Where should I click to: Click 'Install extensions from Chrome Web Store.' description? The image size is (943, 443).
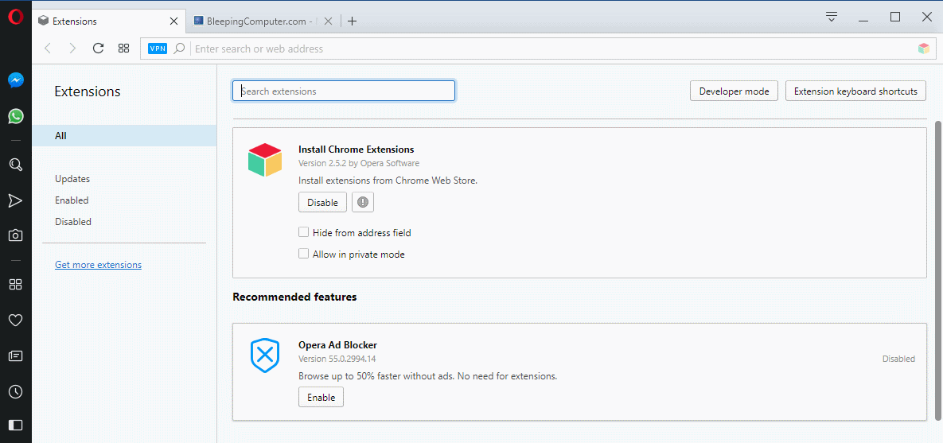[388, 181]
